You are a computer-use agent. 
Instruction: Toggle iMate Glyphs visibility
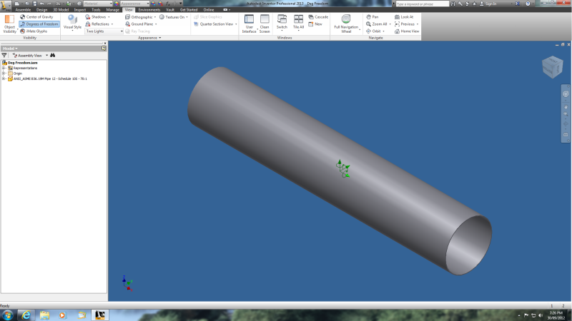(34, 31)
